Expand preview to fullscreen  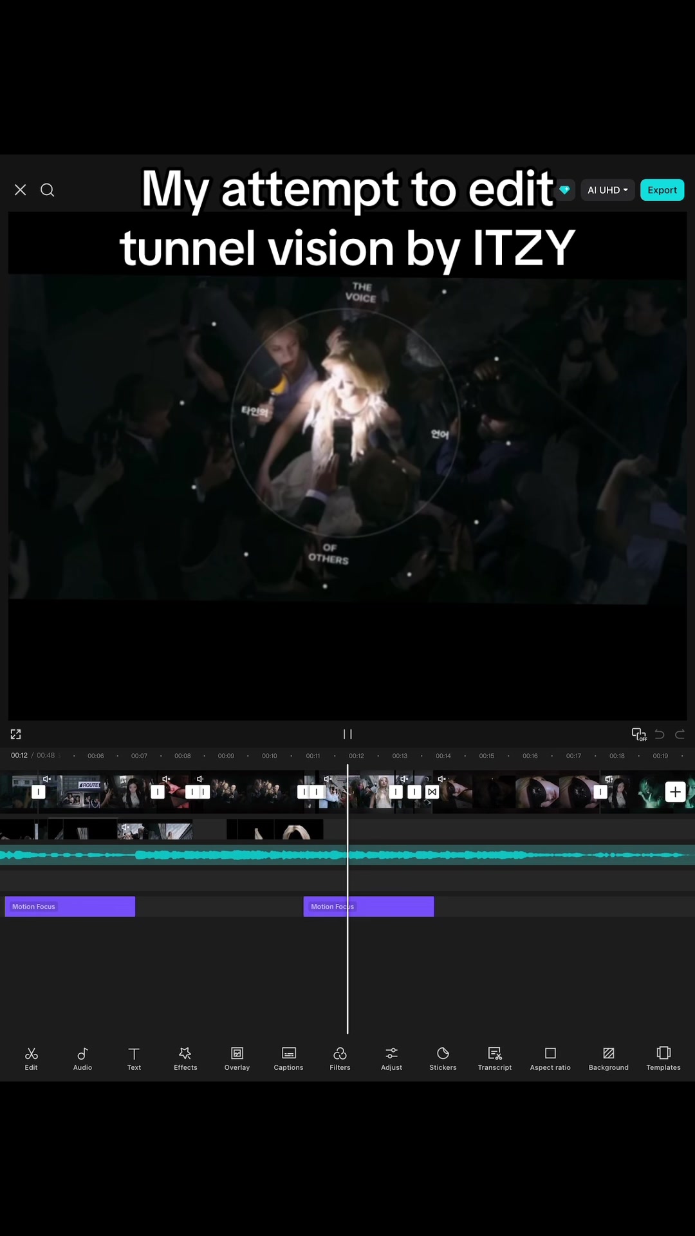[16, 735]
